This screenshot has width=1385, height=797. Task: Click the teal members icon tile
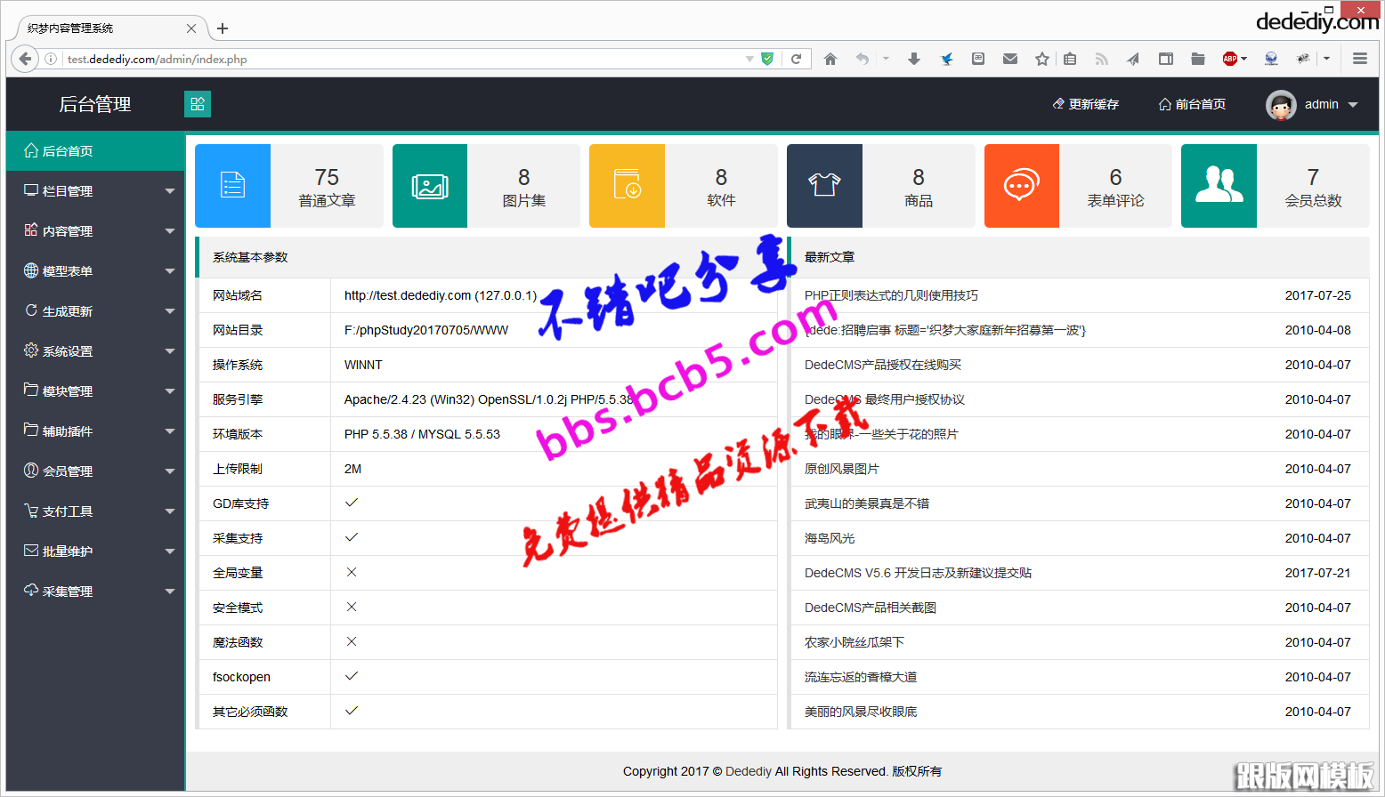click(x=1219, y=186)
